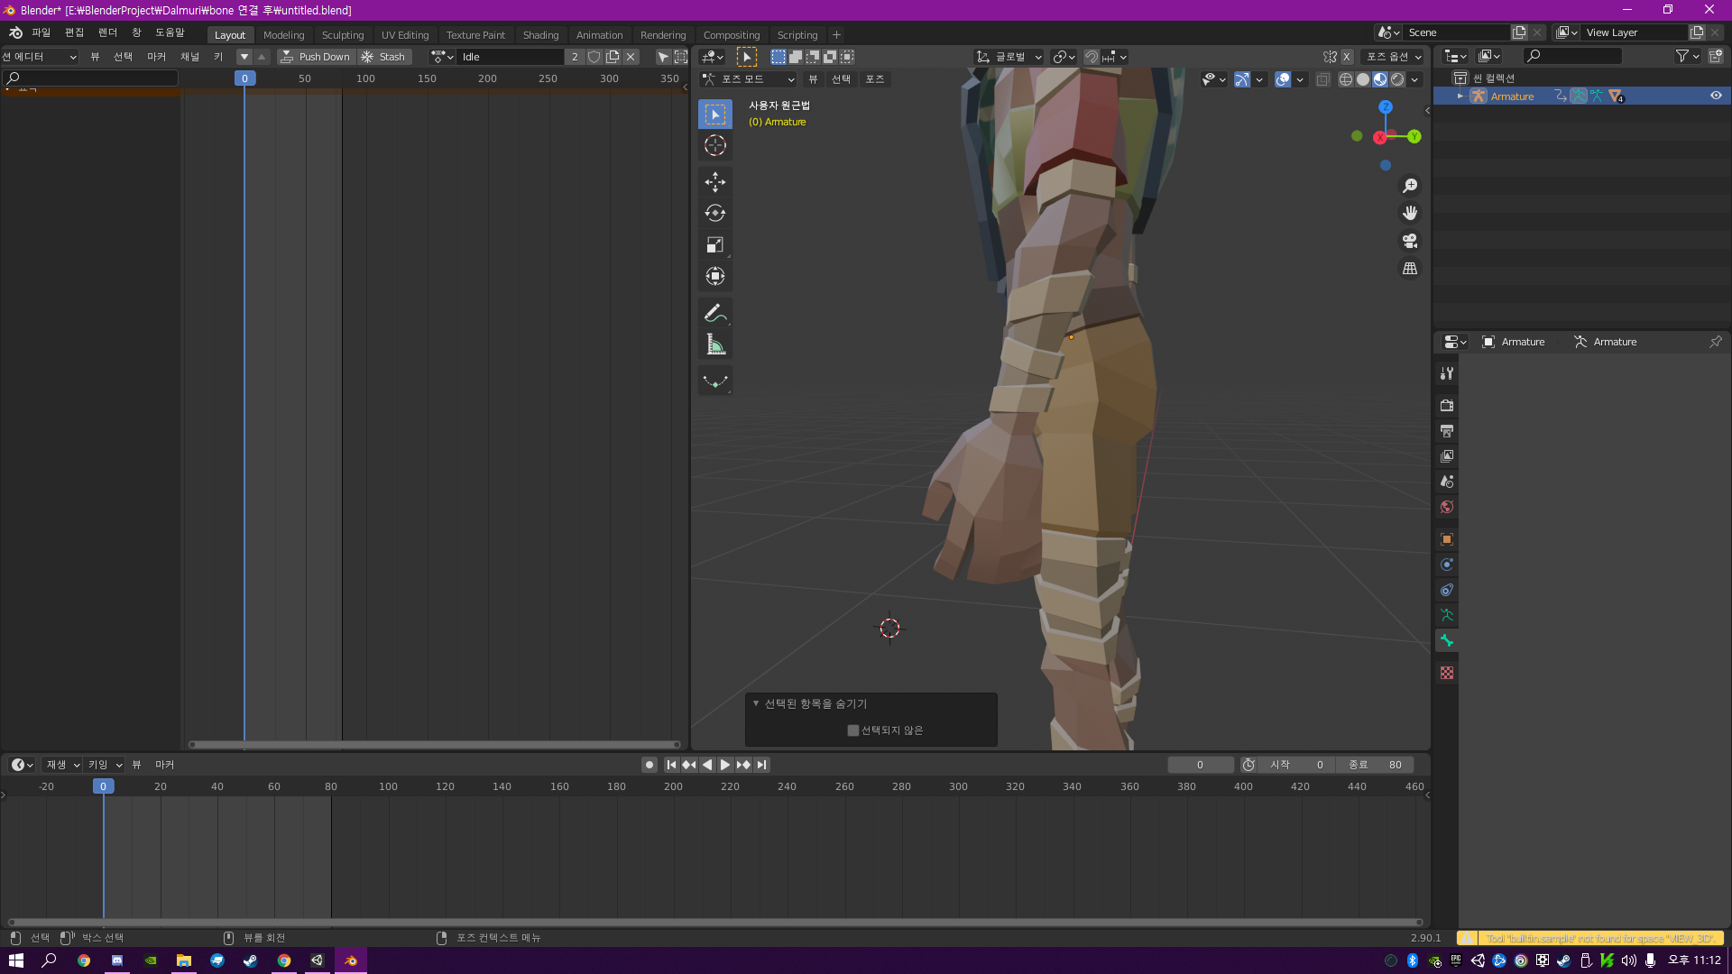Select the Transform tool

tap(714, 277)
